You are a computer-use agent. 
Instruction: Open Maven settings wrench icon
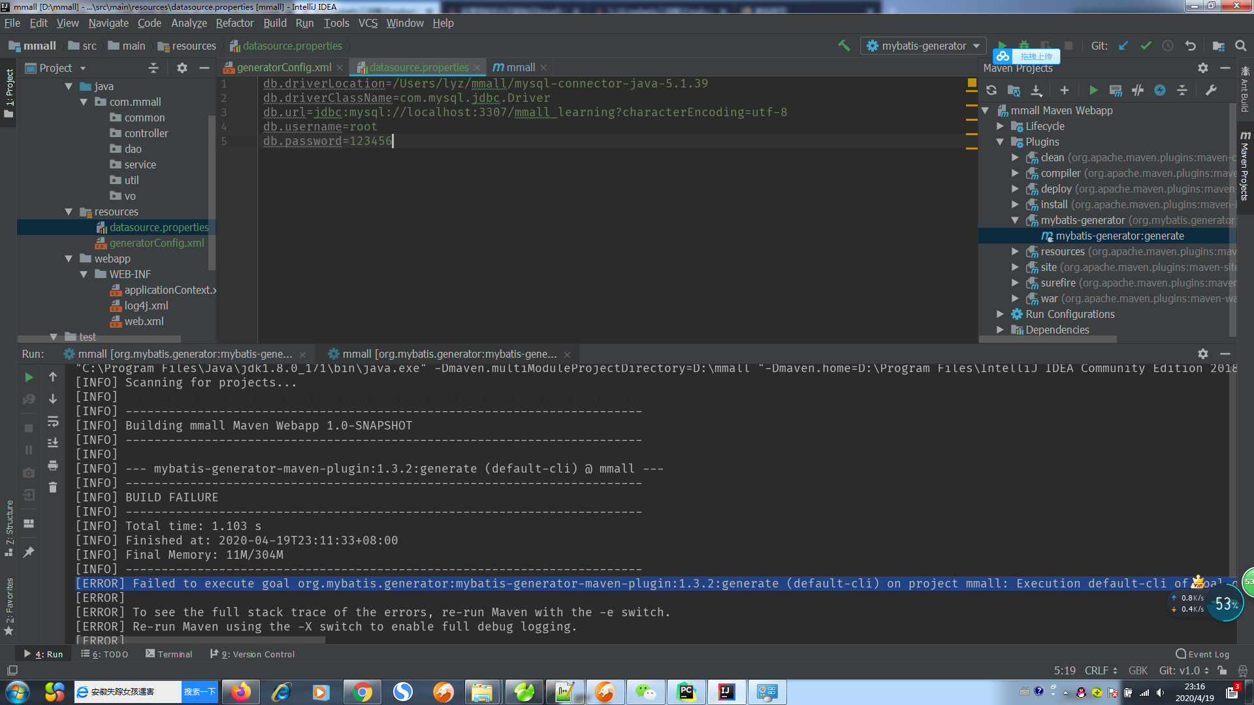pyautogui.click(x=1211, y=90)
